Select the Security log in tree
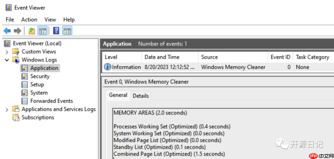 [40, 76]
